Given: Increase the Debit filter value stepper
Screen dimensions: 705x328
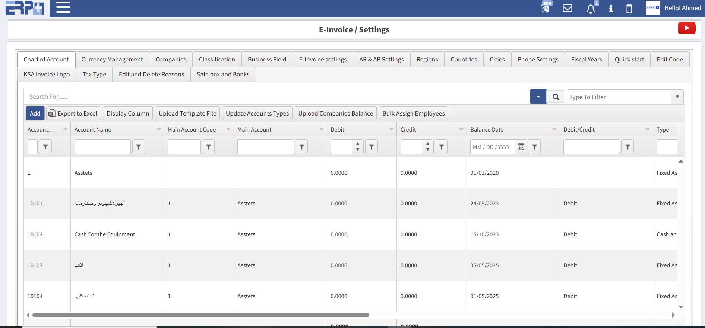Looking at the screenshot, I should (x=357, y=144).
